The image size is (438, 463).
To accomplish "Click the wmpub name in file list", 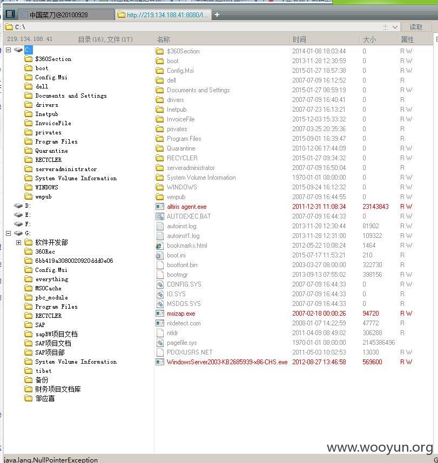I will (x=176, y=197).
